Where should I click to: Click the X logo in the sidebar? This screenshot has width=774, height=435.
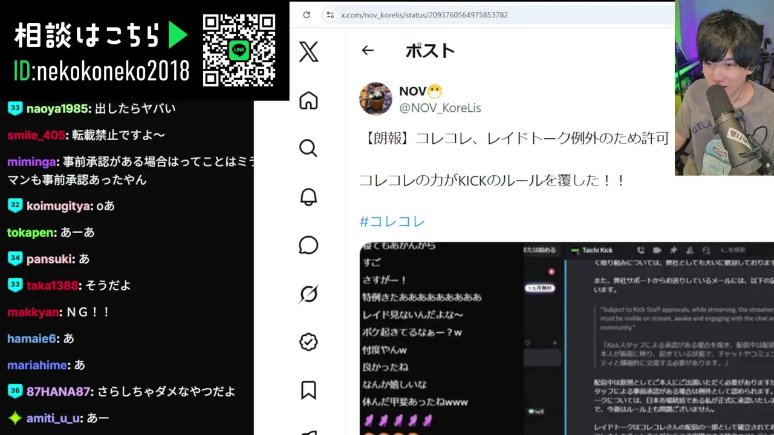click(308, 52)
